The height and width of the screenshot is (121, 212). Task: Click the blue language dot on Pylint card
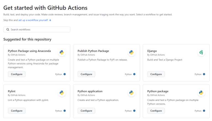(65, 111)
